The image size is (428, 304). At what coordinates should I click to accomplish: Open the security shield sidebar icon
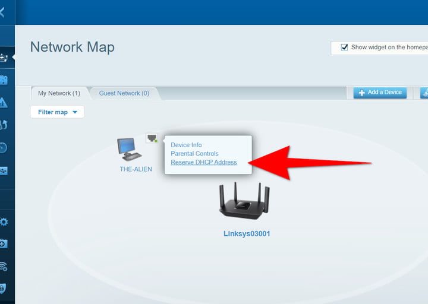pos(4,288)
